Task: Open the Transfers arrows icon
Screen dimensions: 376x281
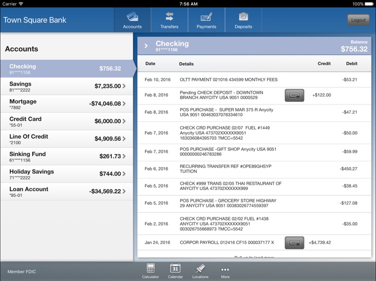Action: pos(169,16)
